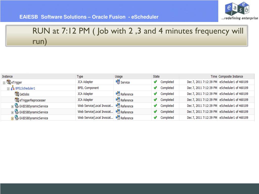Click the easb cube logo
This screenshot has width=259, height=194.
click(237, 9)
